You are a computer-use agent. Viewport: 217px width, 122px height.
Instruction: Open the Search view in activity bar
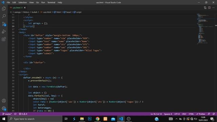[4, 16]
